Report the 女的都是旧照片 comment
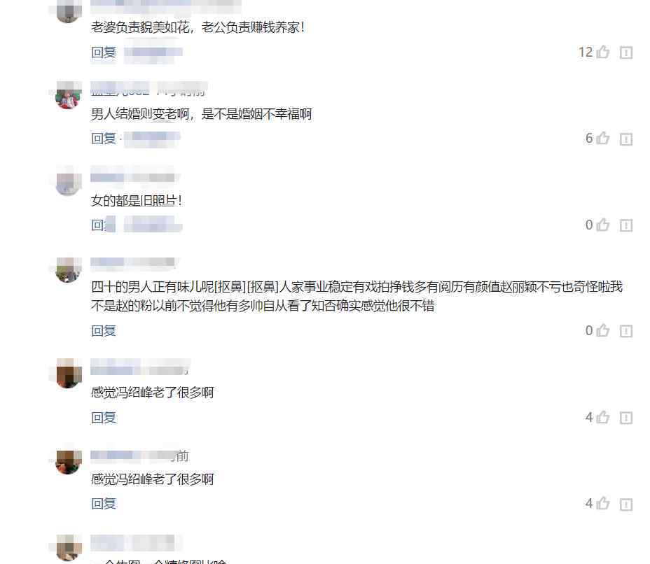 coord(626,225)
